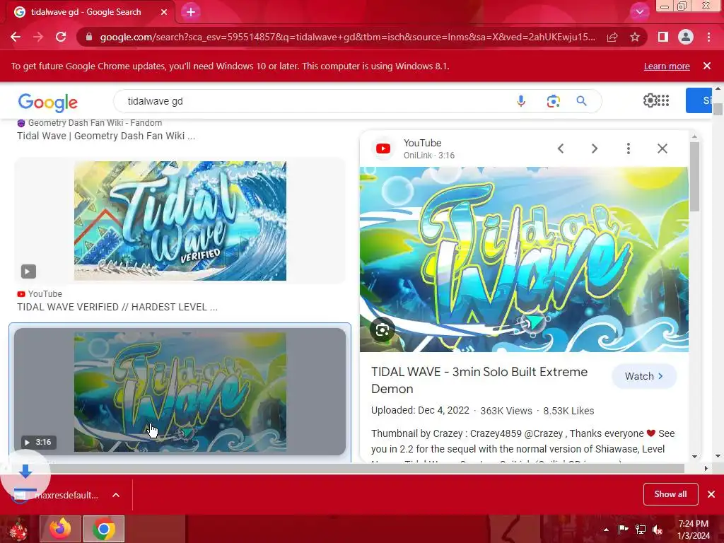Image resolution: width=724 pixels, height=543 pixels.
Task: Open a new browser tab
Action: tap(191, 12)
